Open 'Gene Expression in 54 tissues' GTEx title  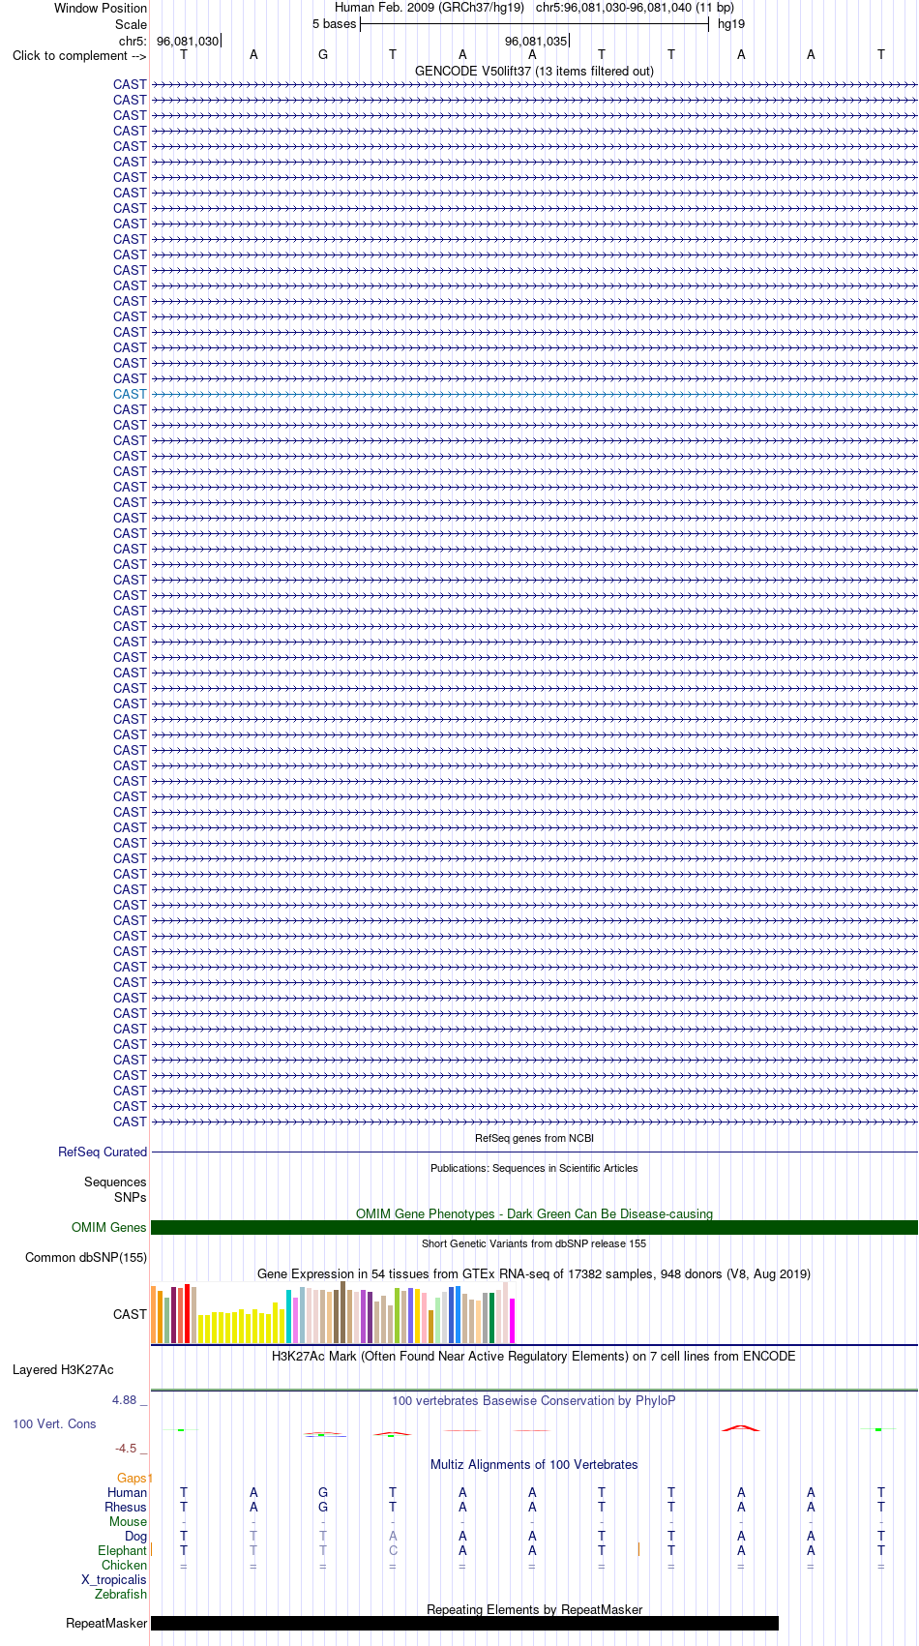(534, 1273)
